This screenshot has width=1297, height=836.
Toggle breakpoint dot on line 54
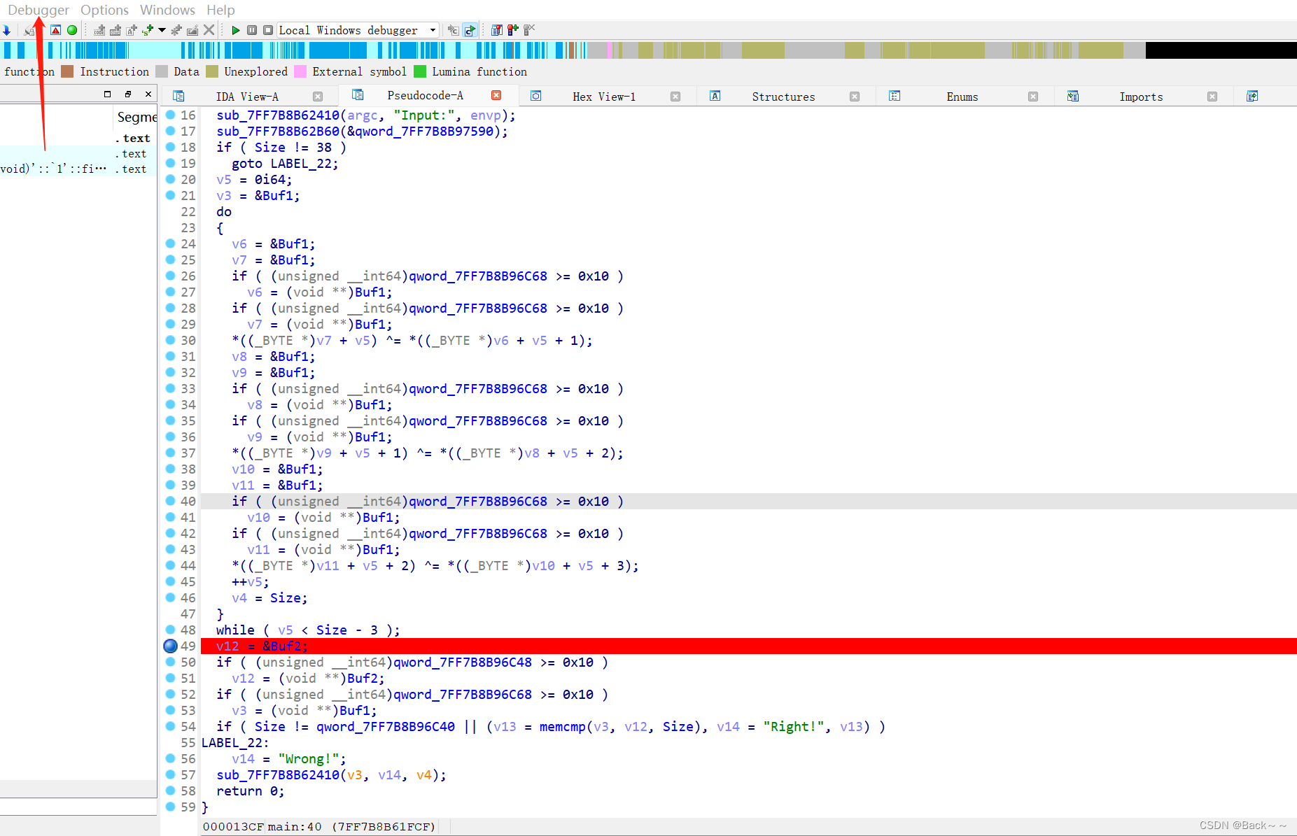click(x=170, y=726)
